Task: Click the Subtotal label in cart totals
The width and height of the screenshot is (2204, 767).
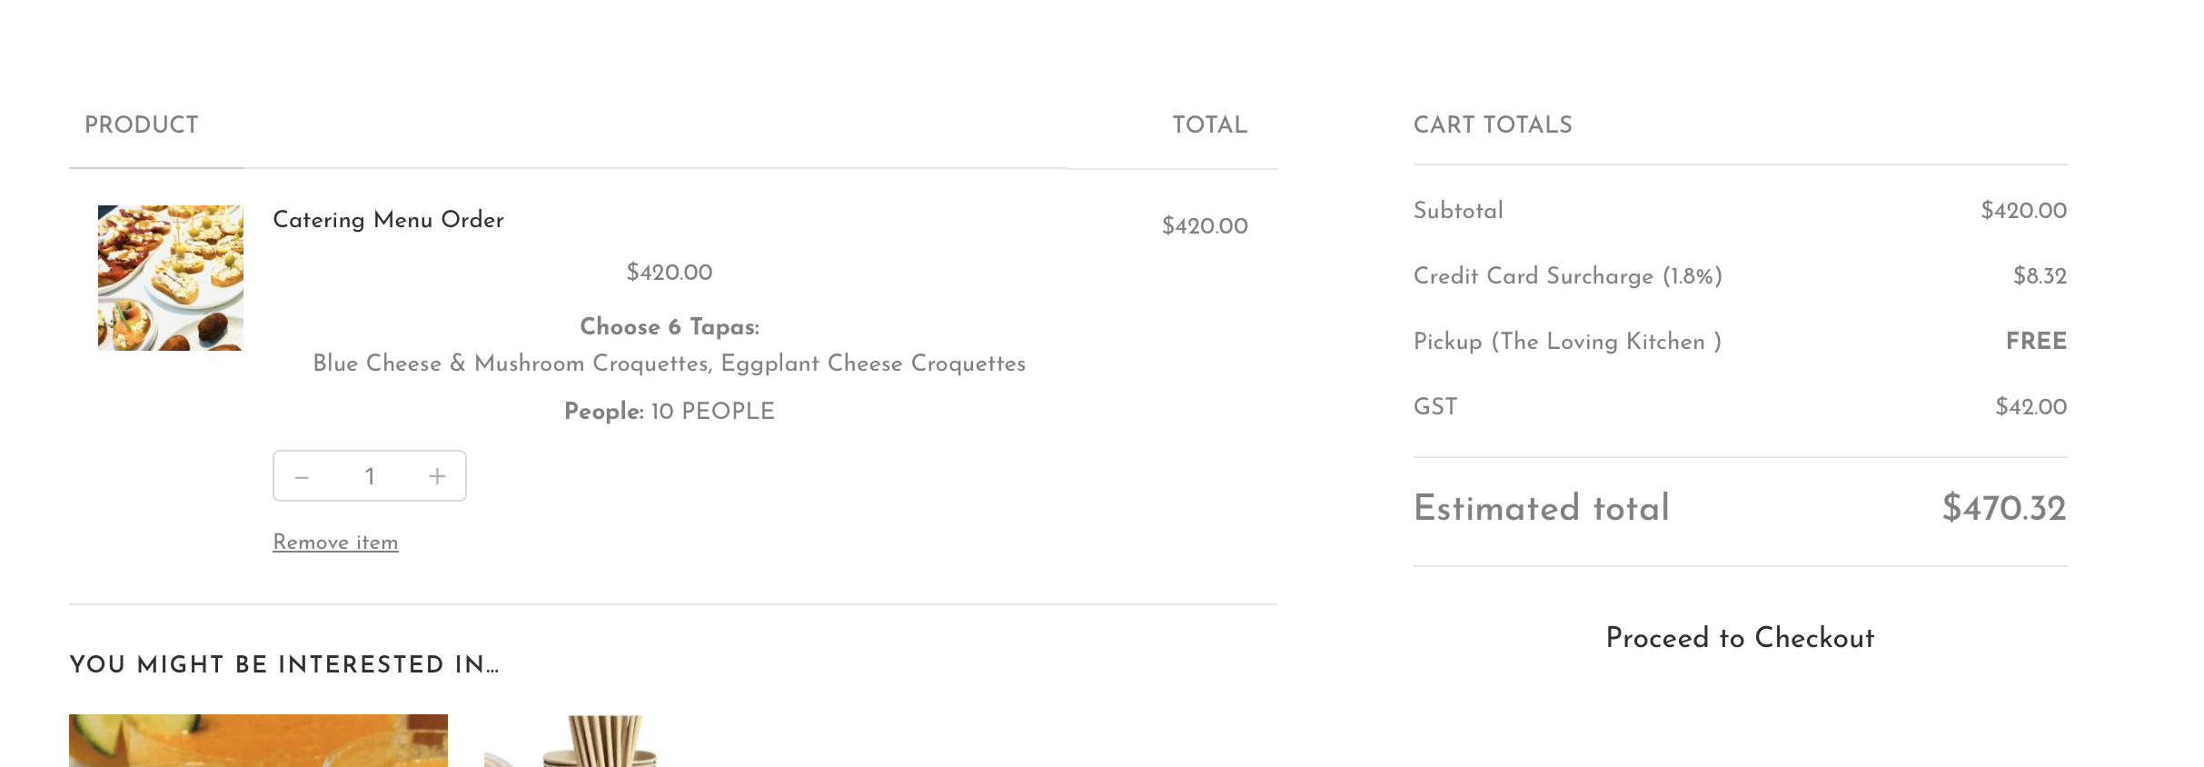Action: 1458,211
